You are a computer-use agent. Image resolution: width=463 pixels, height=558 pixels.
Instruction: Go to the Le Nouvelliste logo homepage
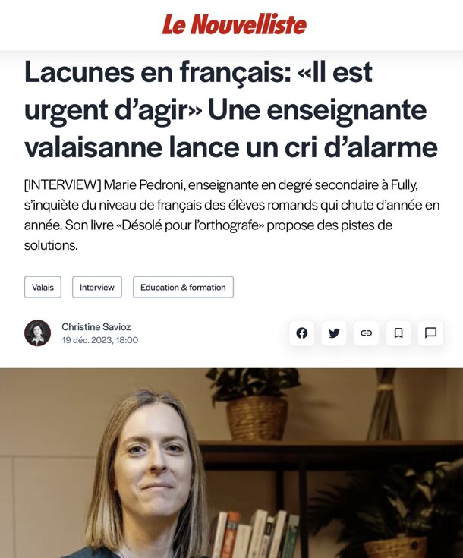(x=235, y=24)
